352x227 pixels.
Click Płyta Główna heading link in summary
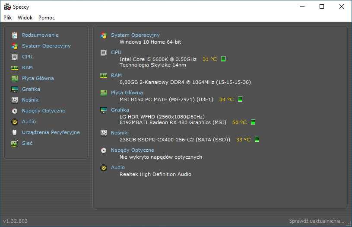[x=127, y=93]
